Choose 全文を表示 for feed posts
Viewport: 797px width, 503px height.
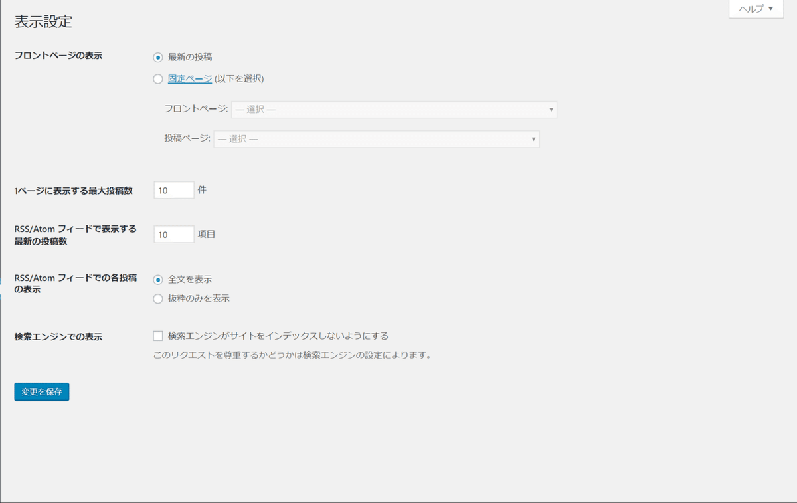click(158, 280)
